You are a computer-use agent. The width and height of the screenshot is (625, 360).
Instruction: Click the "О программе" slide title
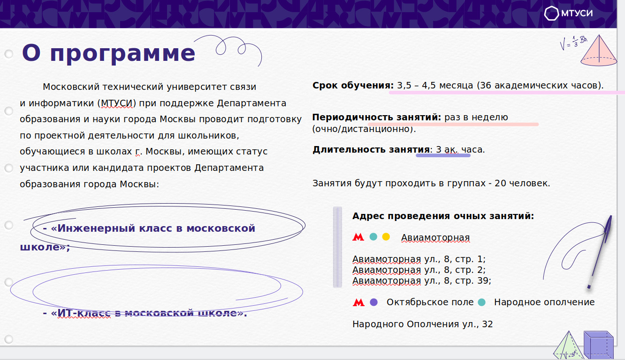[108, 53]
